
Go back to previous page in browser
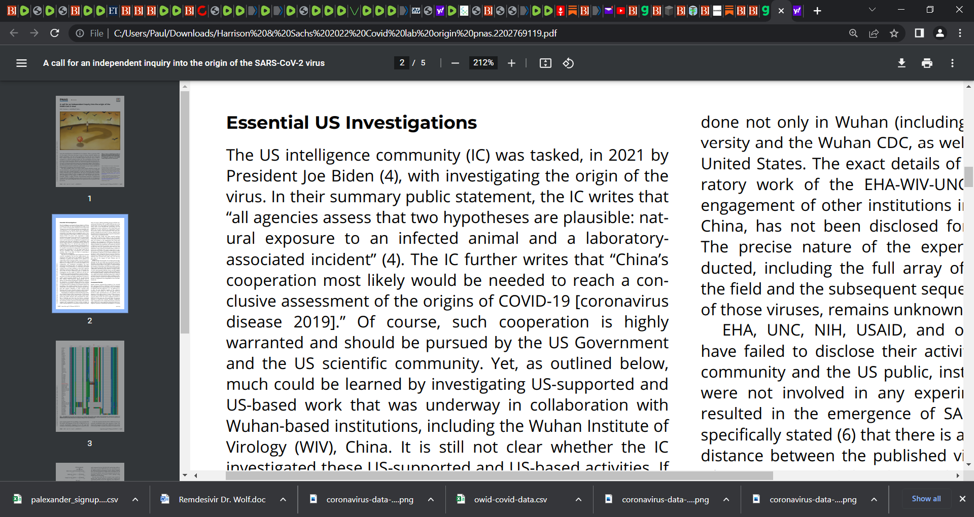[14, 33]
